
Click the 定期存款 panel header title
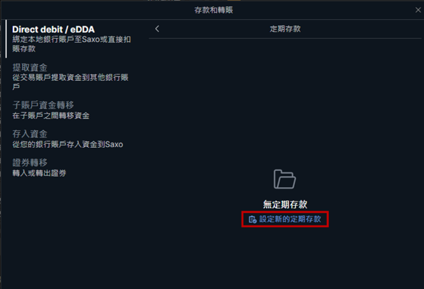pos(285,29)
